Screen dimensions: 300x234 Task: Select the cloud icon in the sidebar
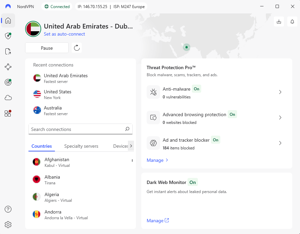pyautogui.click(x=8, y=98)
